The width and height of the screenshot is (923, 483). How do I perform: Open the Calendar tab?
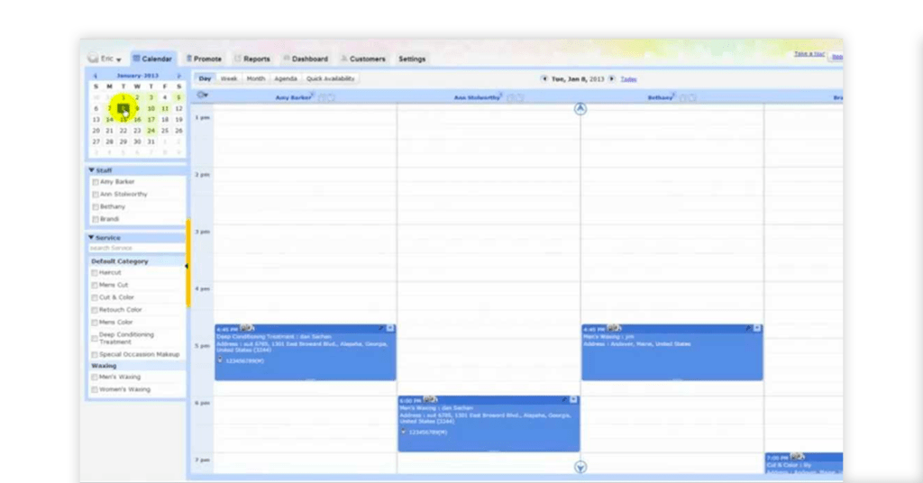(152, 59)
